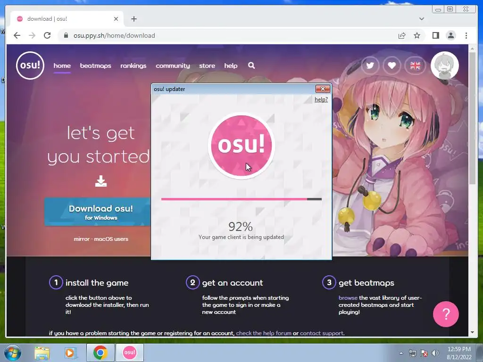Click the help? link in updater
483x362 pixels.
(321, 99)
